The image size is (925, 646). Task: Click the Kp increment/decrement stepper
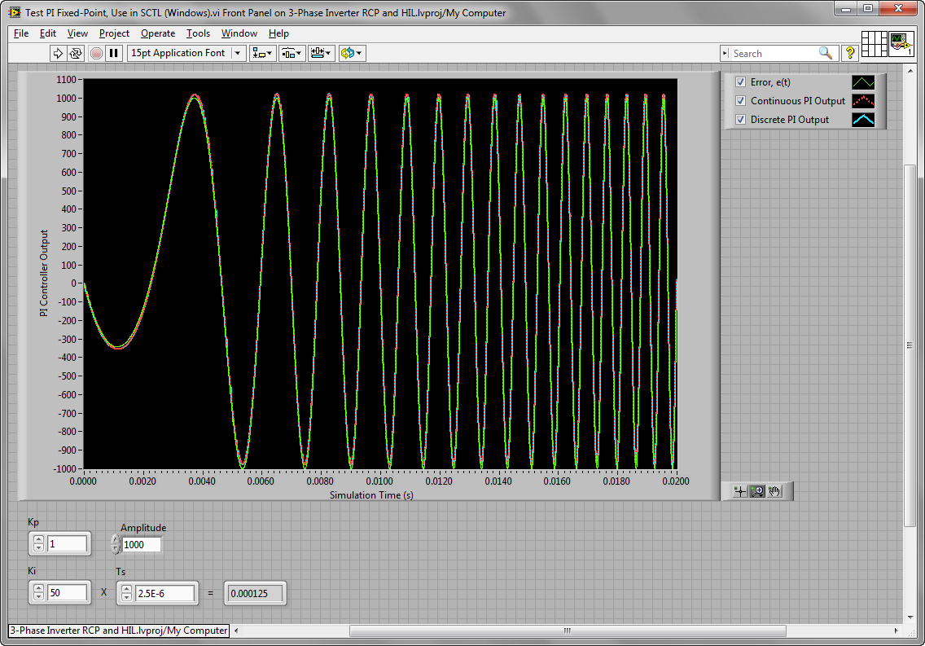click(38, 543)
